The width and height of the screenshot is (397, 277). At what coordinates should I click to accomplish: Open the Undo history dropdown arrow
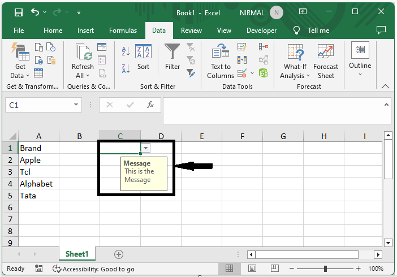(45, 12)
